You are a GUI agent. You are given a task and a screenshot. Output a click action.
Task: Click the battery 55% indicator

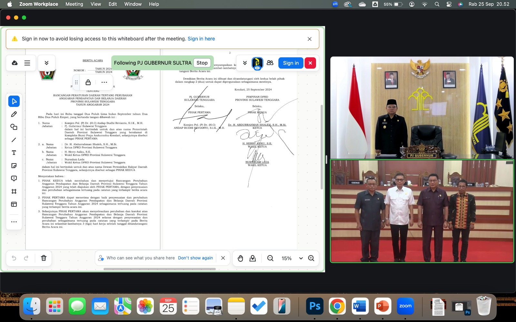tap(393, 4)
